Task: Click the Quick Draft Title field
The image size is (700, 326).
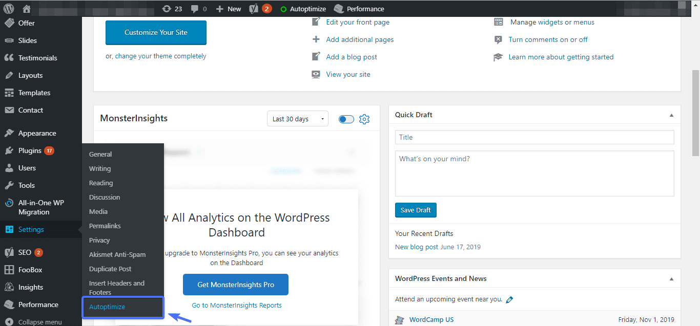Action: click(x=534, y=137)
